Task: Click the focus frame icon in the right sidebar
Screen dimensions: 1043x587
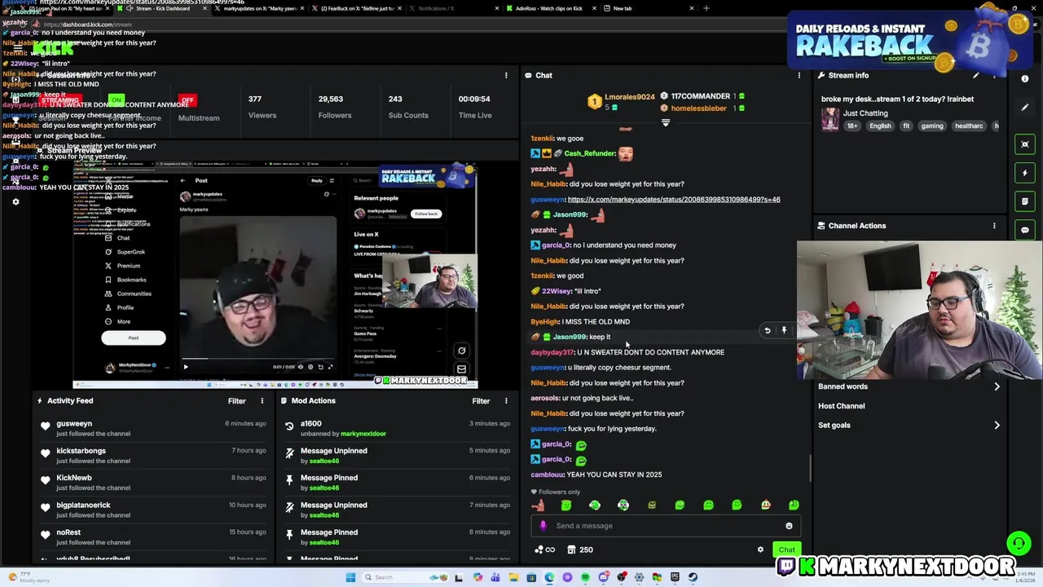Action: click(1025, 144)
